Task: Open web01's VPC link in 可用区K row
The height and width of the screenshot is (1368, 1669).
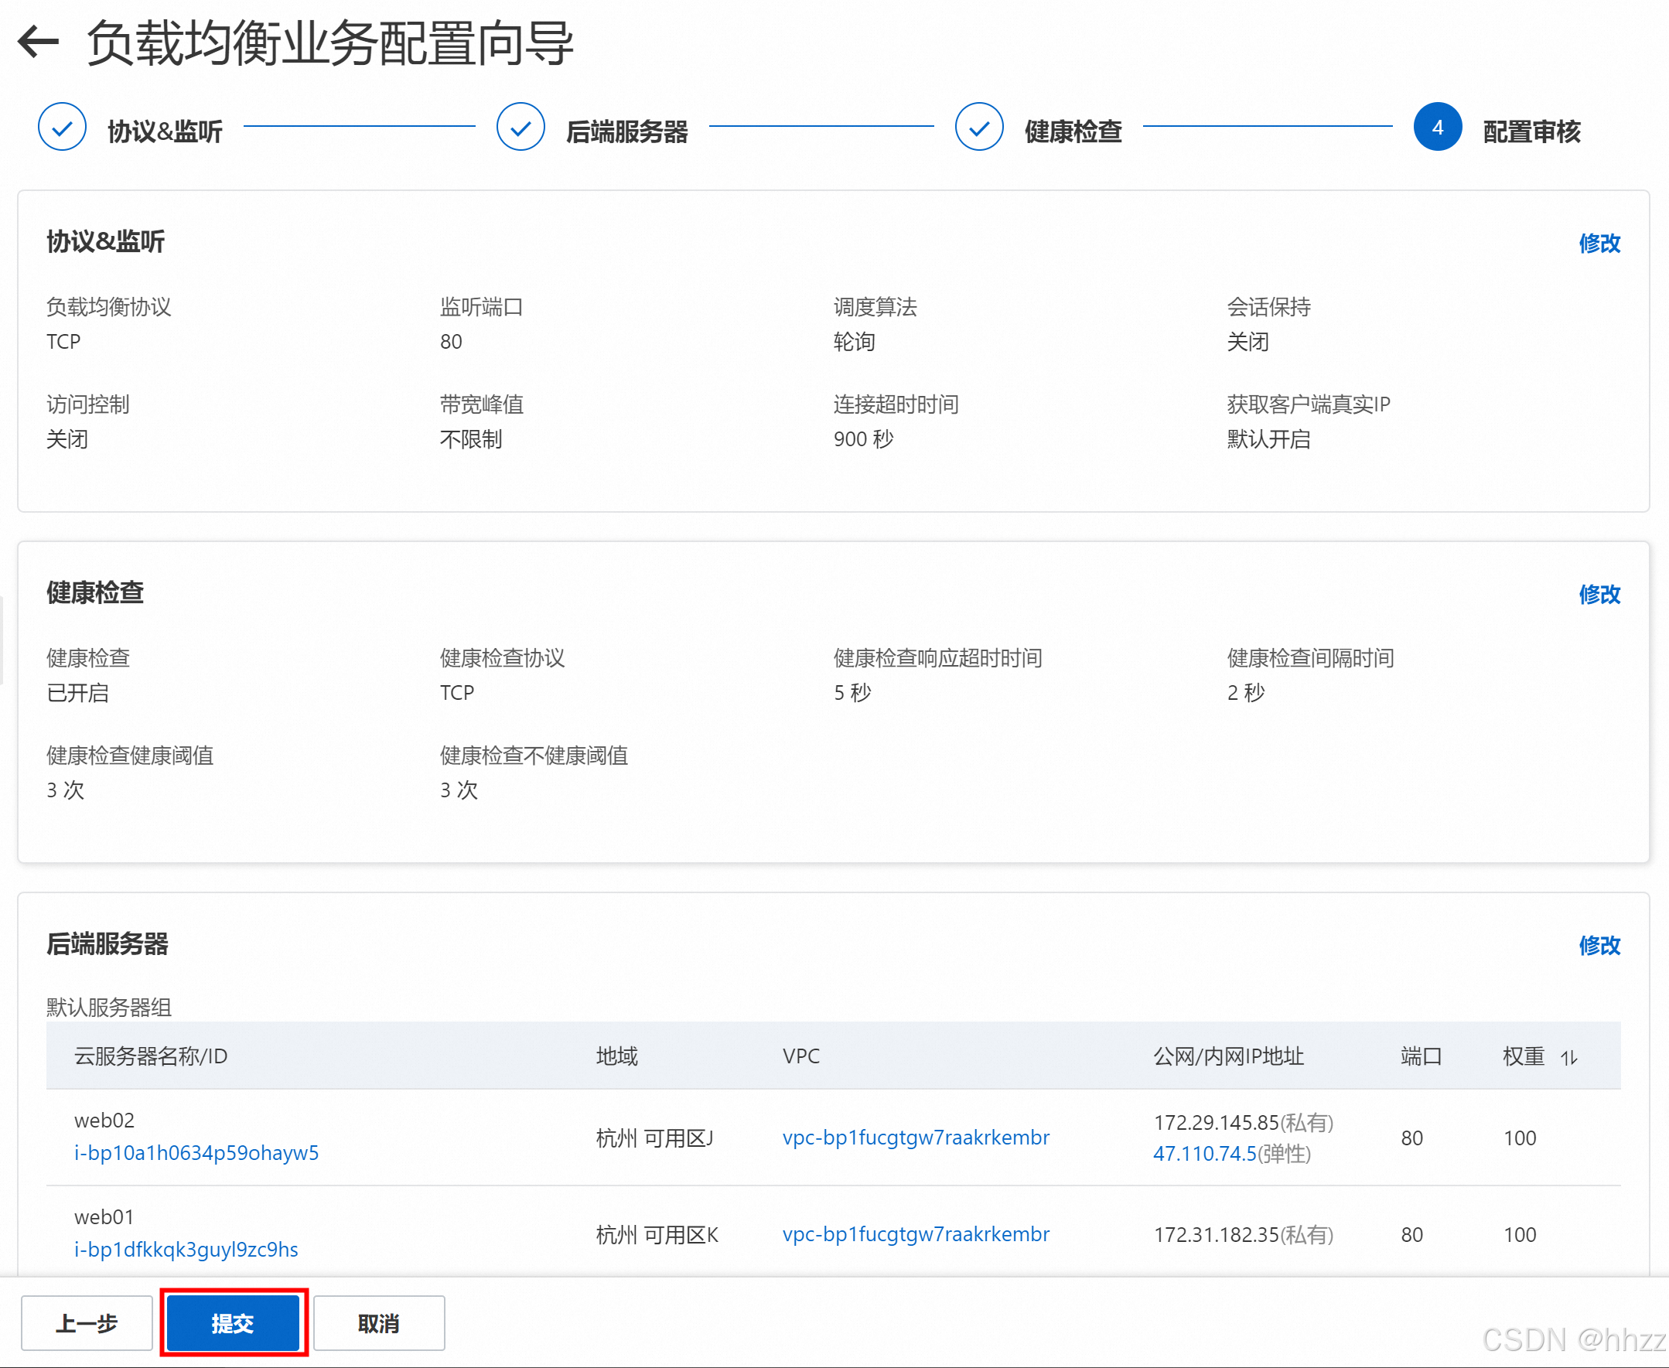Action: pyautogui.click(x=916, y=1233)
